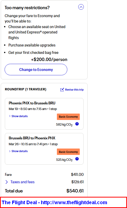Click Basic Economy badge on outbound flight
Screen dimensions: 127x208
(68, 117)
